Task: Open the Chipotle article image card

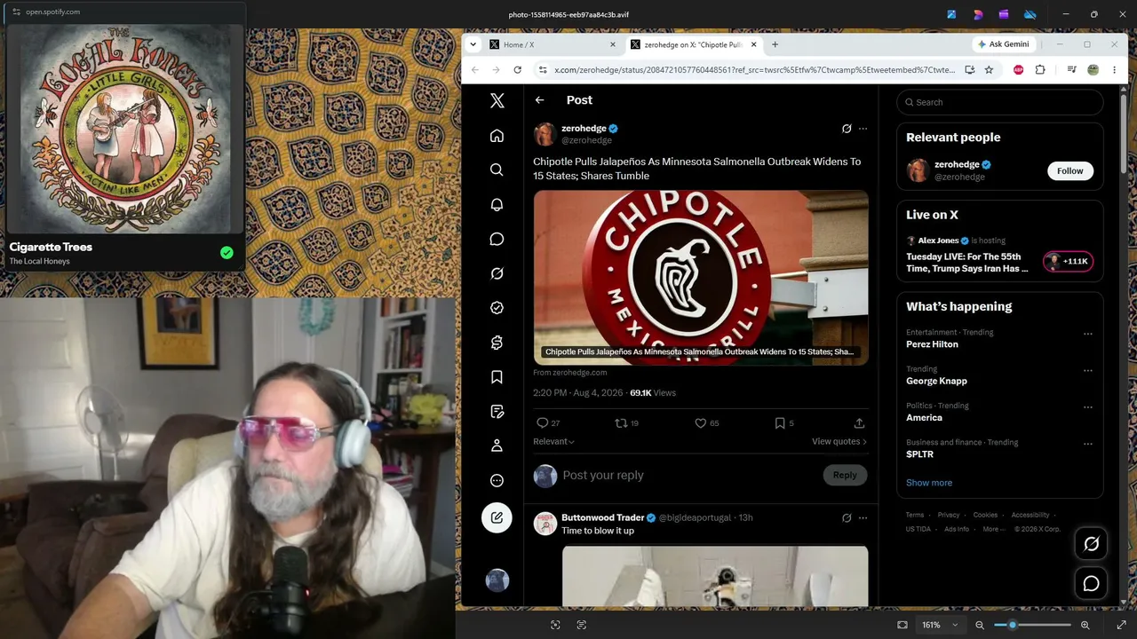Action: 701,277
